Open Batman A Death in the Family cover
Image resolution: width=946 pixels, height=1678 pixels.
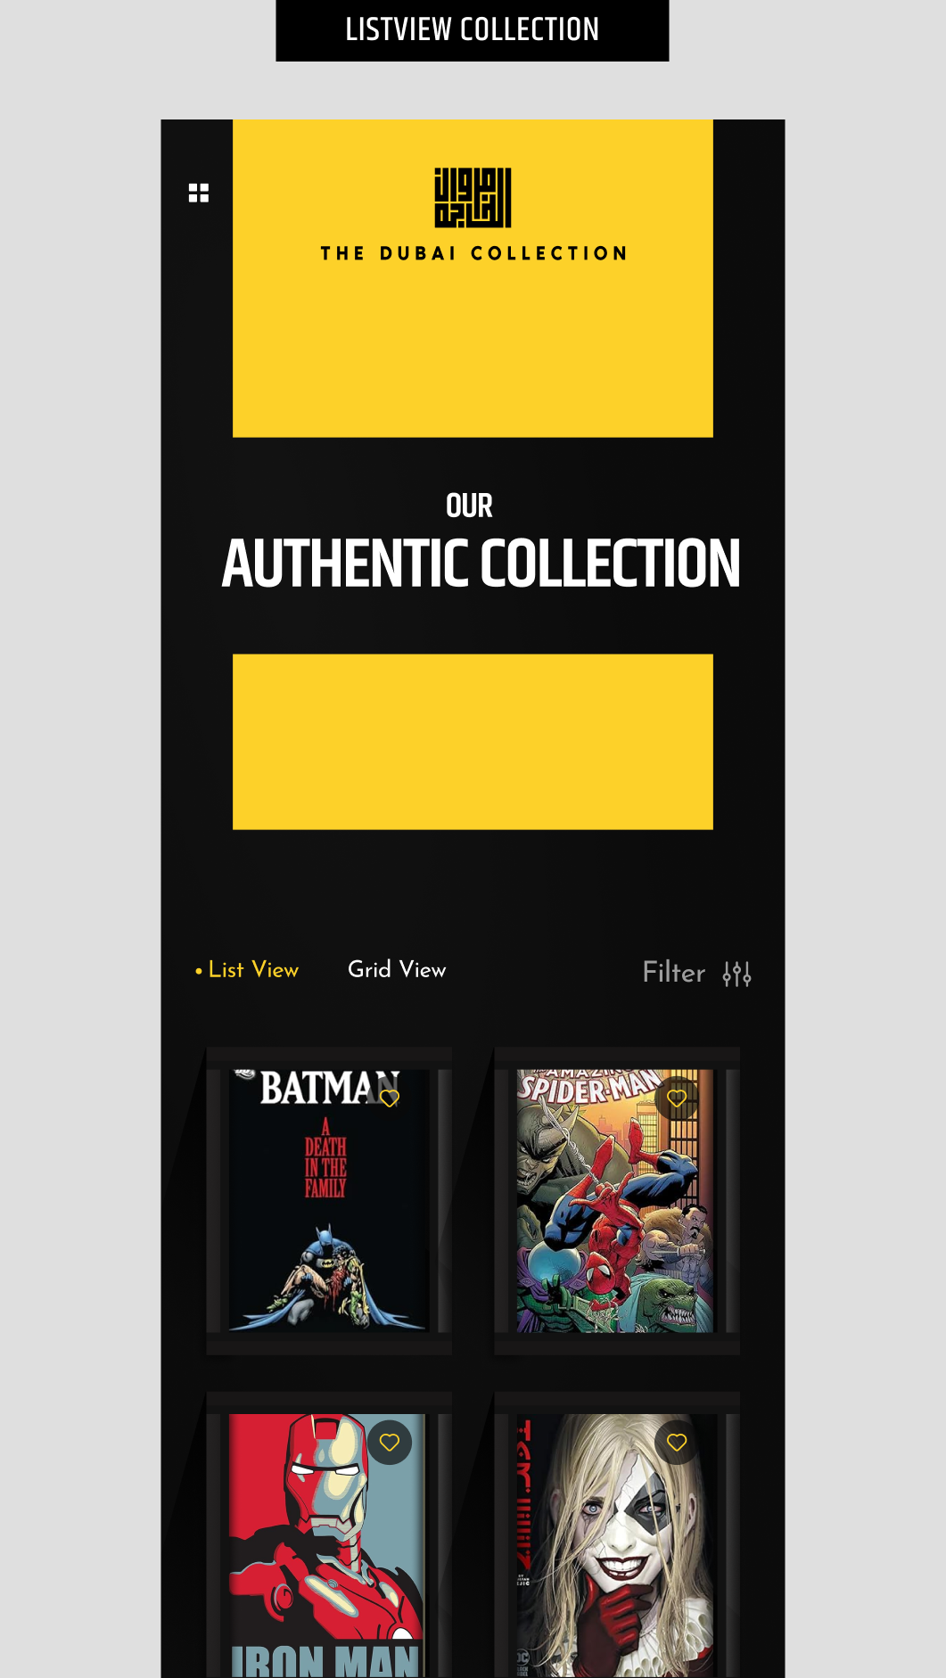(328, 1200)
